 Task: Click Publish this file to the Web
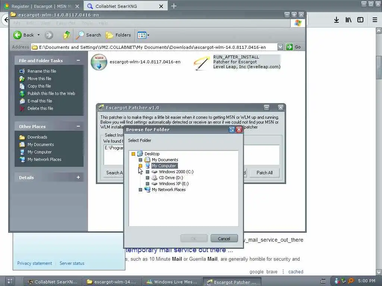coord(51,93)
